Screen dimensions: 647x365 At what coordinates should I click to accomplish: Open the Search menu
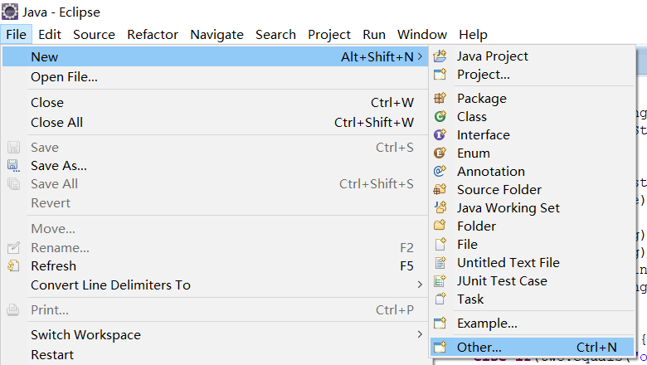275,34
